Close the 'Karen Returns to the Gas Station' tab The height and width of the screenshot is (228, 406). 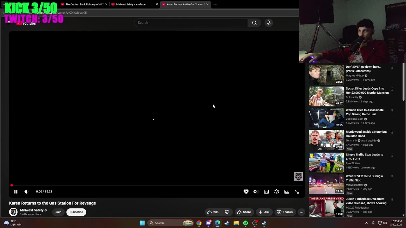[x=207, y=4]
